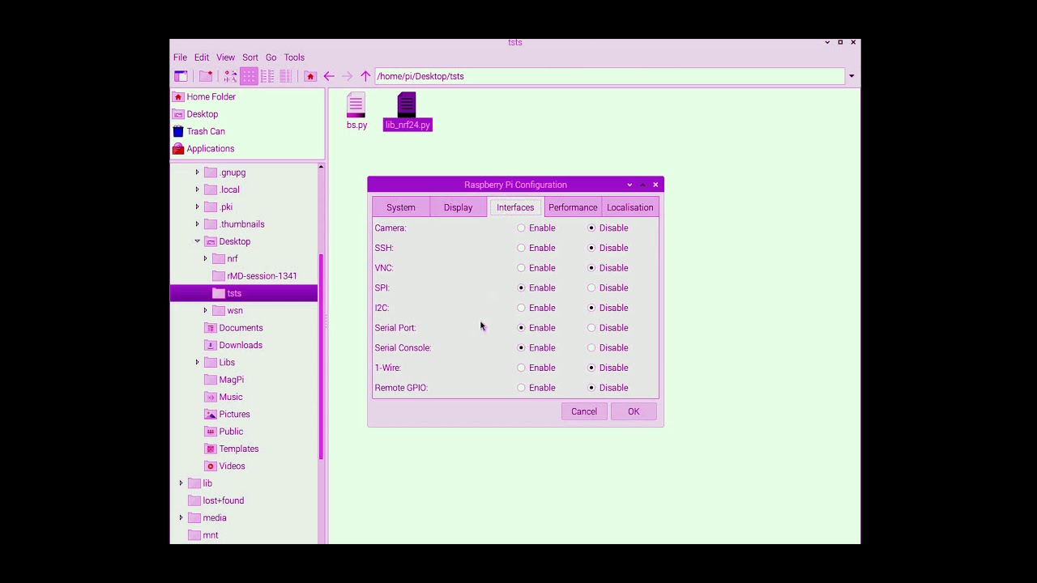Image resolution: width=1037 pixels, height=583 pixels.
Task: Expand the wsn folder in the tree
Action: coord(205,311)
